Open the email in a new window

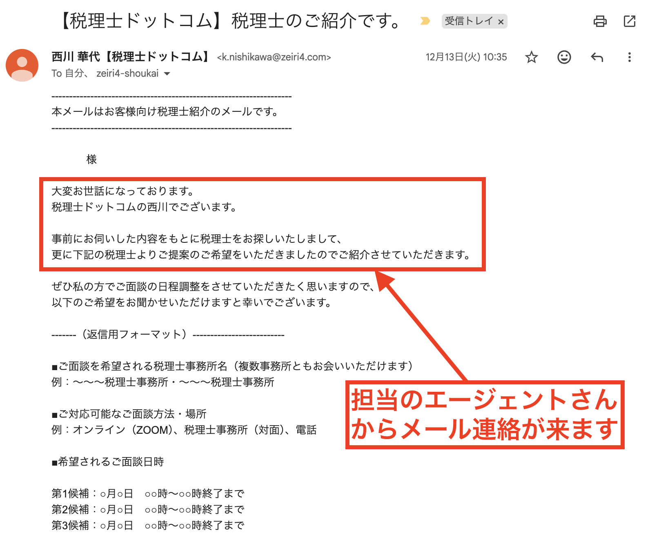630,21
